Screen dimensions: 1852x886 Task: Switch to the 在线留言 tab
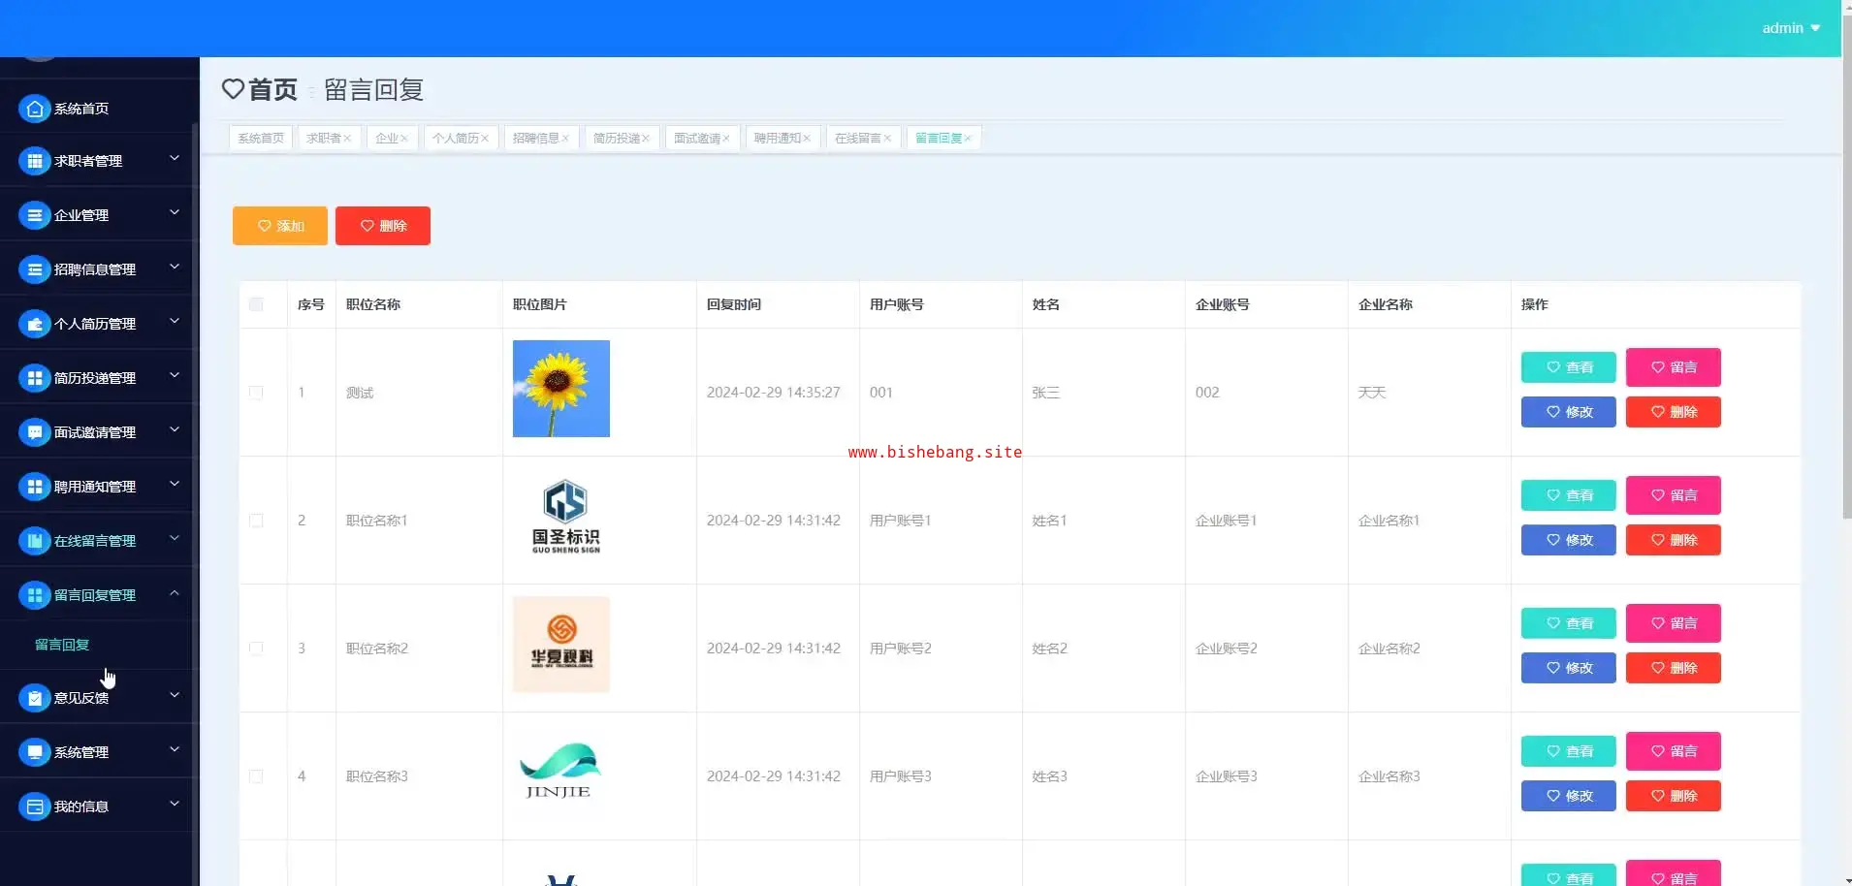857,139
